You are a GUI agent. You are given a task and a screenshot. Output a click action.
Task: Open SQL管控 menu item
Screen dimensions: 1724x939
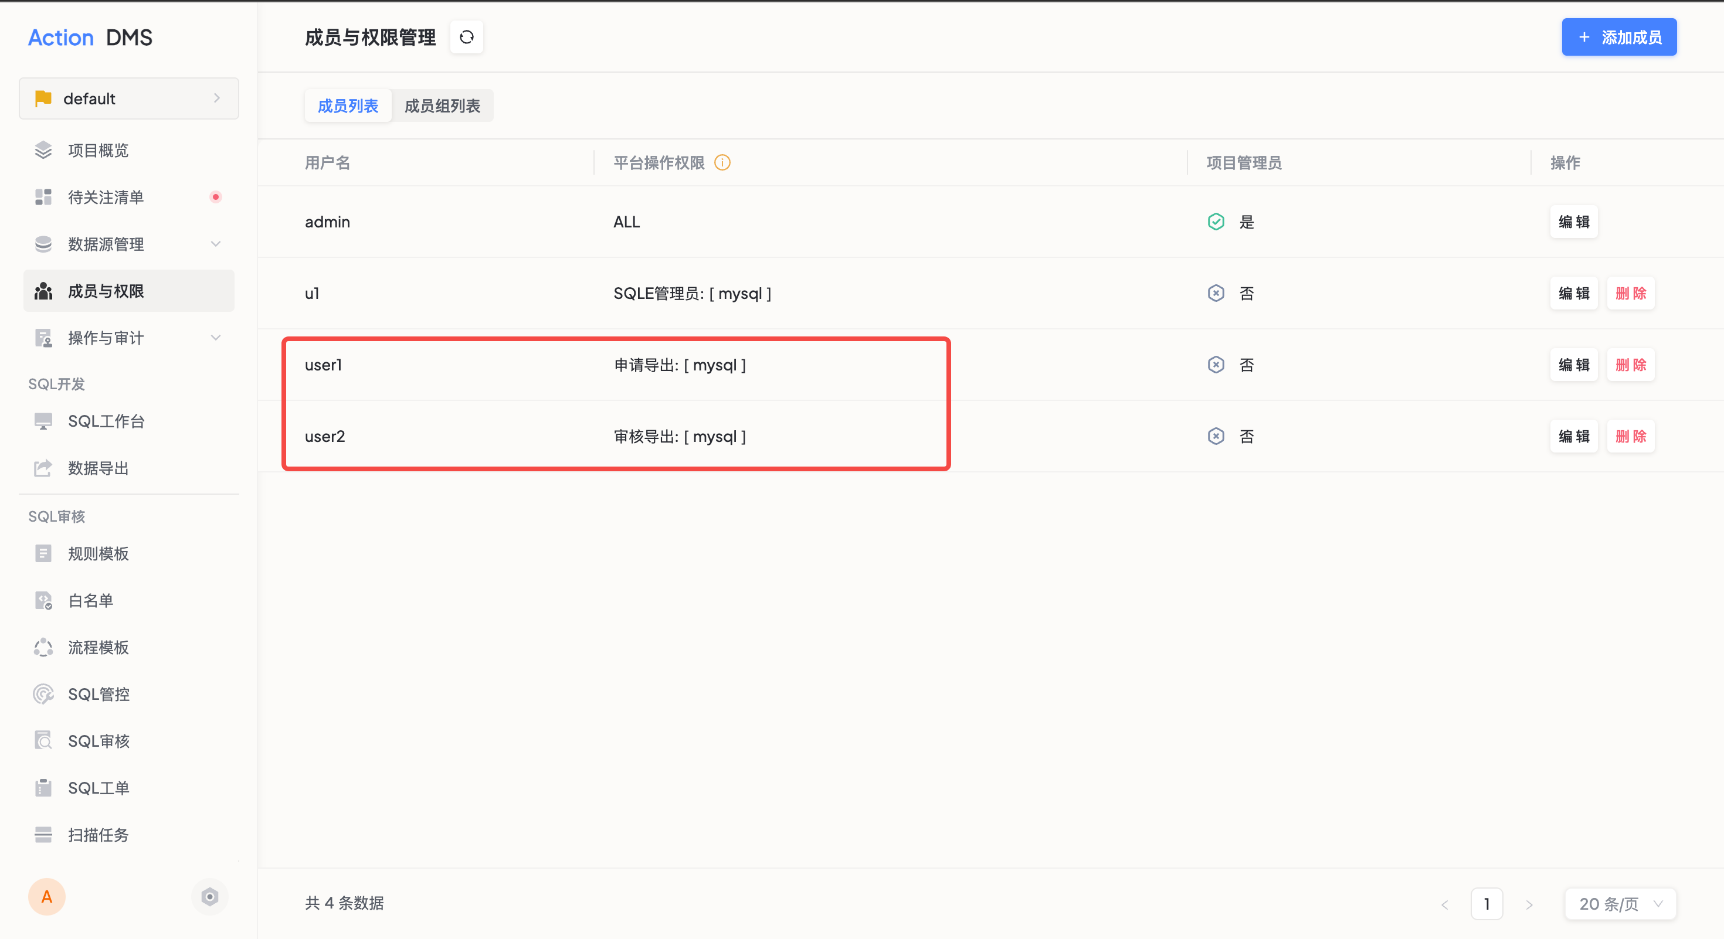(129, 694)
